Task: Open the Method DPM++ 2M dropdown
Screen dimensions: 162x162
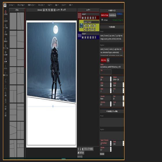Action: [x=118, y=79]
